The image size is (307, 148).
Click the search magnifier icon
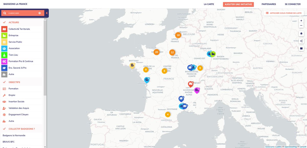5,13
